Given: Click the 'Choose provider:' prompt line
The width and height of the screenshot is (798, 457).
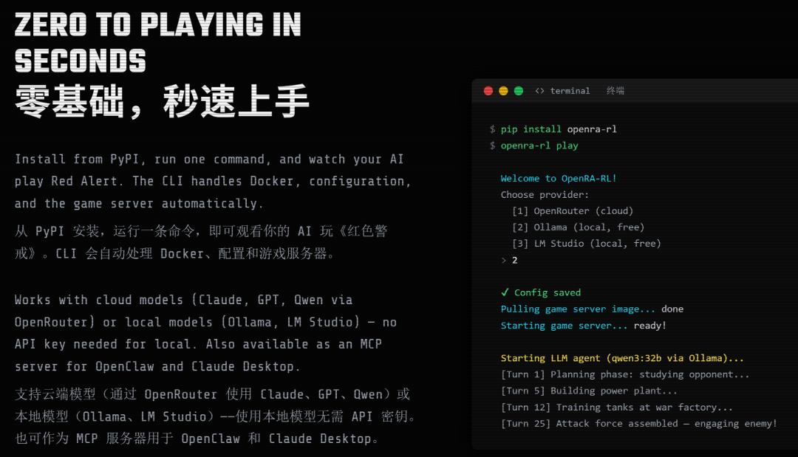Looking at the screenshot, I should pyautogui.click(x=545, y=195).
